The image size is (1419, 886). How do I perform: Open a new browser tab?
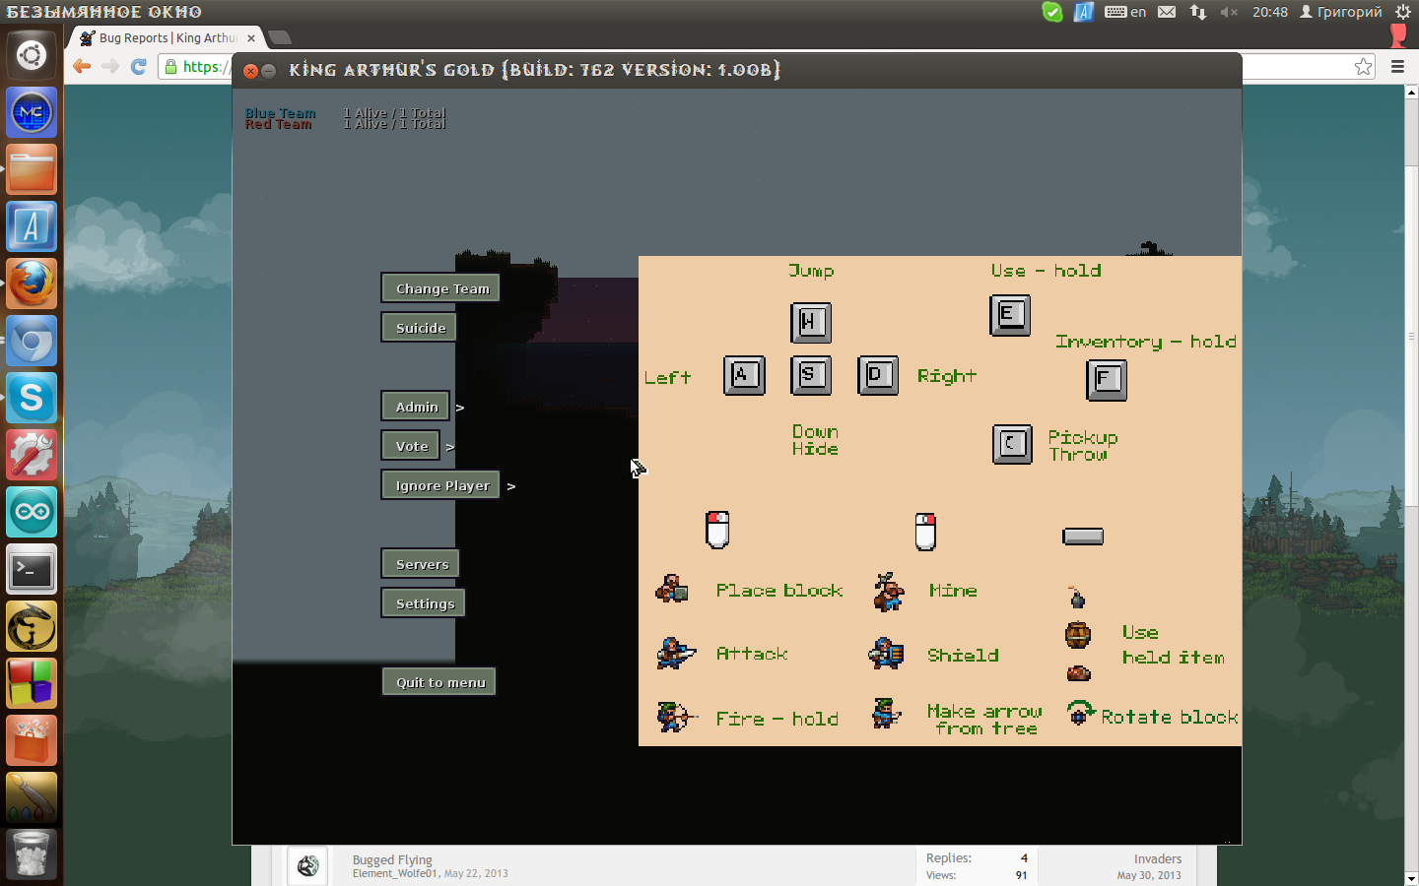point(280,38)
